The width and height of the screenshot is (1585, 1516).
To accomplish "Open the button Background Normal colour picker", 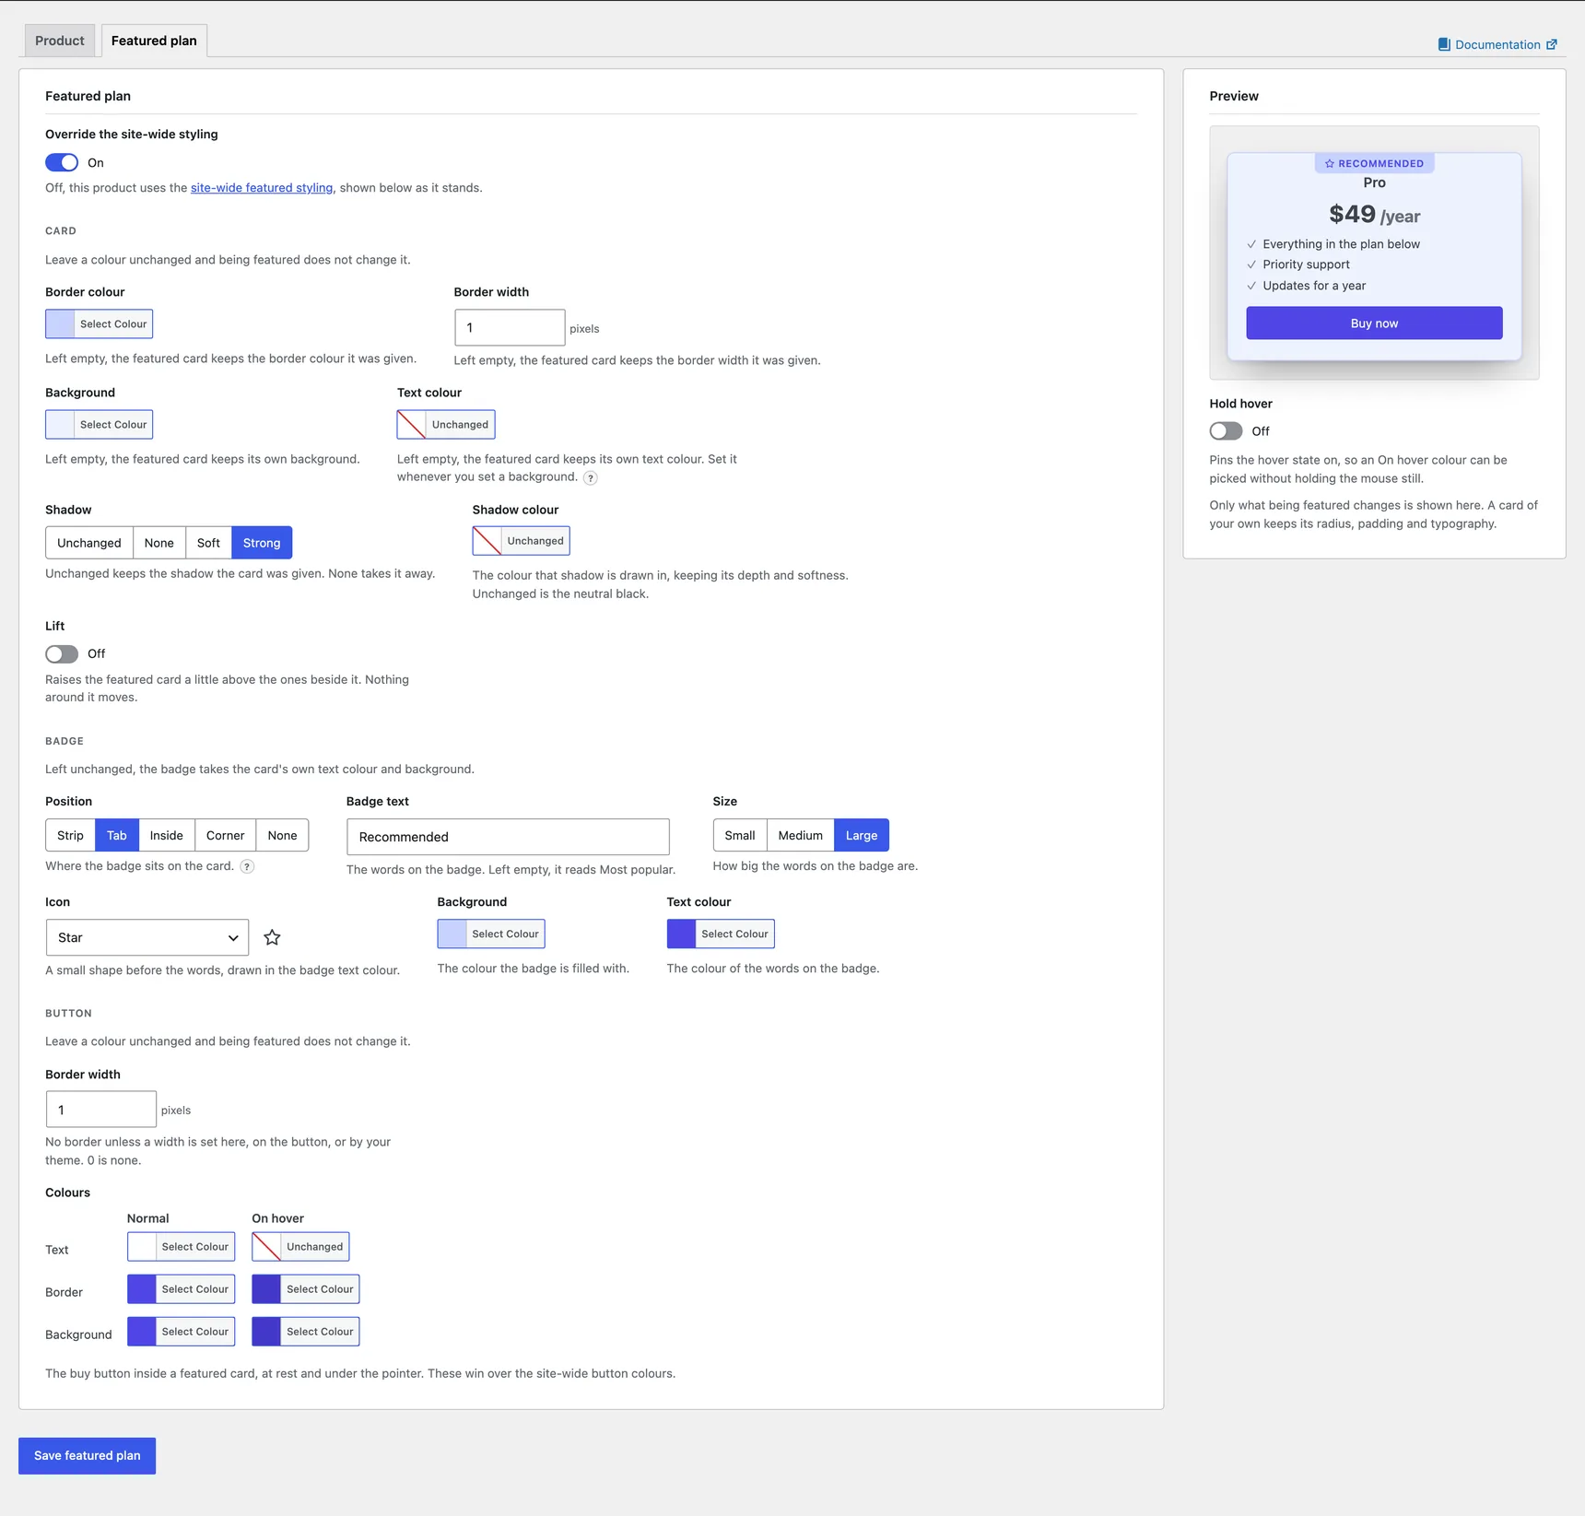I will click(181, 1332).
